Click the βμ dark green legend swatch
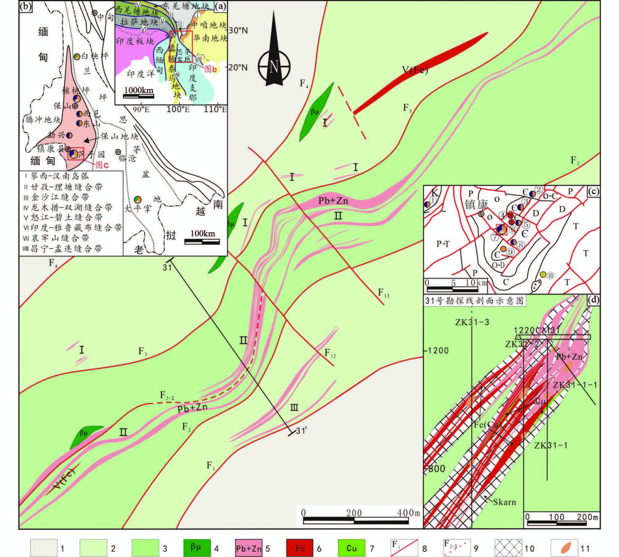This screenshot has height=557, width=619. tap(197, 547)
